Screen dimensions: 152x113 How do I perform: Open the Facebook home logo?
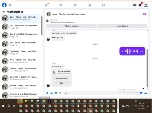pyautogui.click(x=4, y=5)
